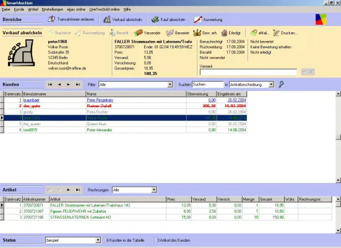341x248 pixels.
Task: Click Kunden table scrollbar up arrow
Action: [x=338, y=94]
